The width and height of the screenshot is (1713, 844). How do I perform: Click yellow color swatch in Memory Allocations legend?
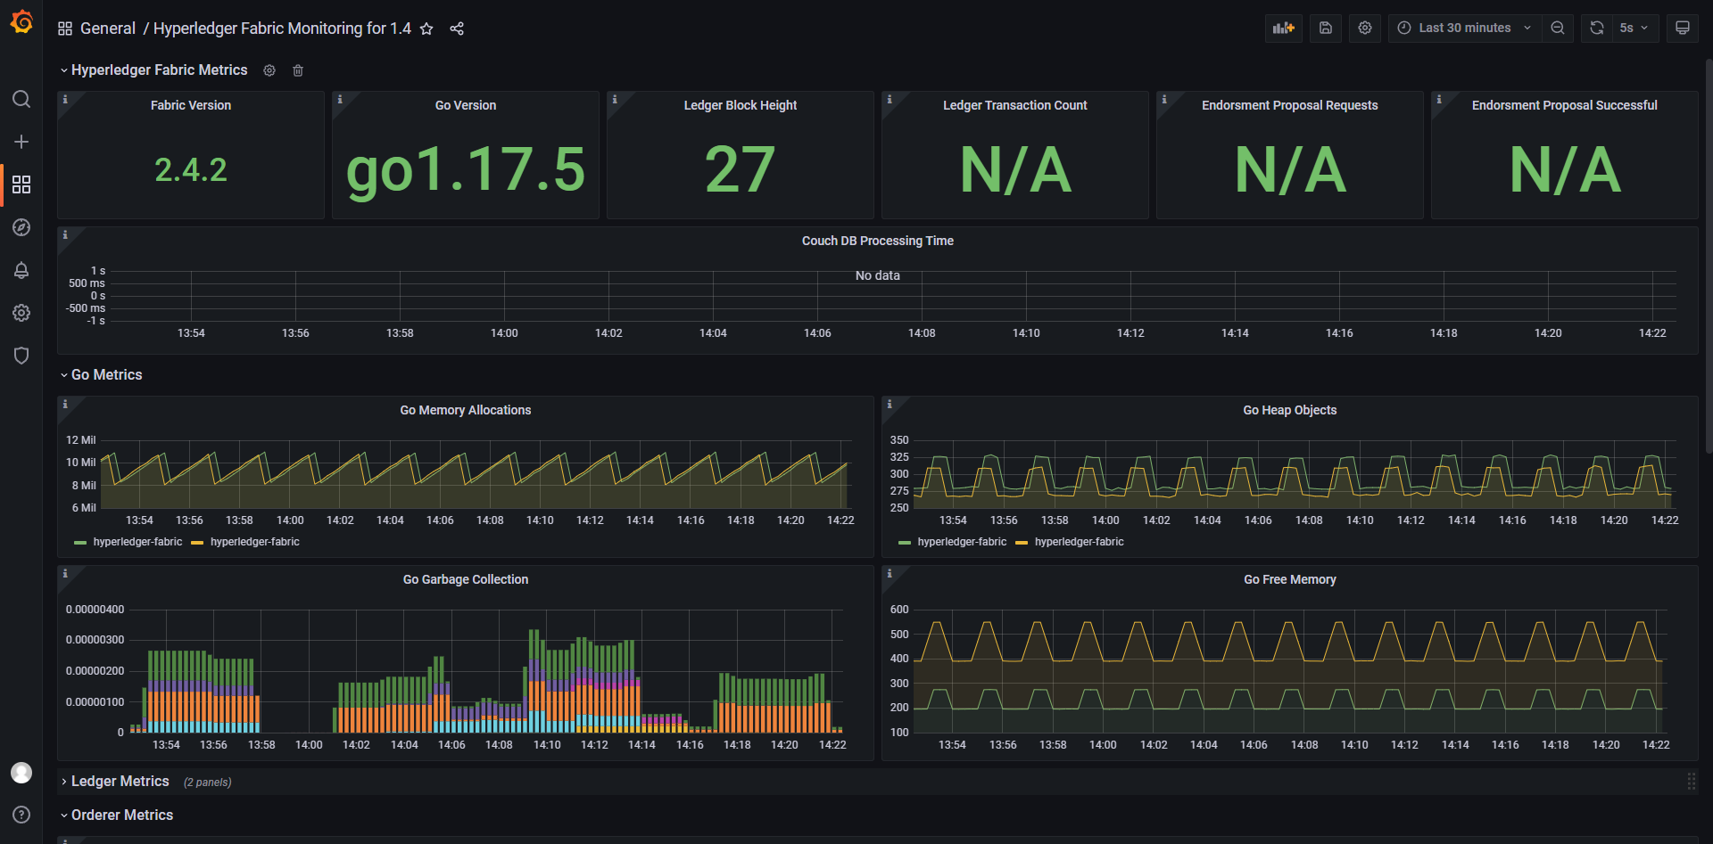[198, 543]
